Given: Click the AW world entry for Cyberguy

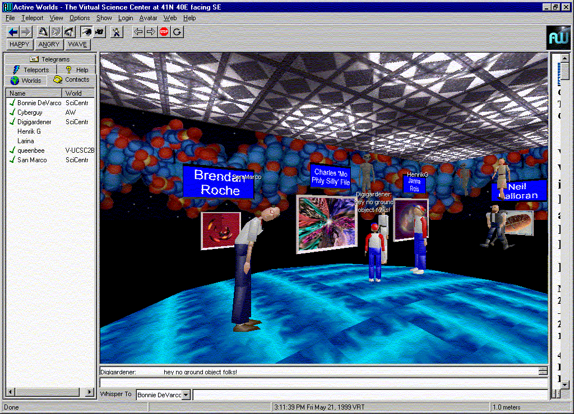Looking at the screenshot, I should (x=71, y=112).
